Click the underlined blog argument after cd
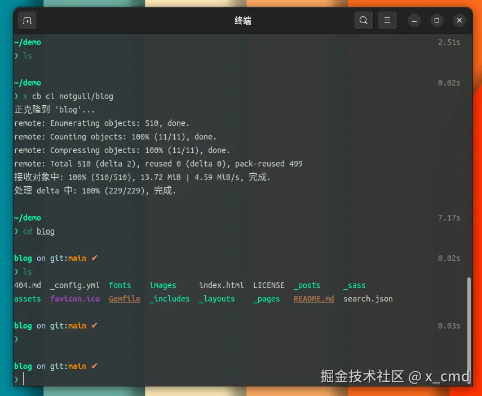Image resolution: width=482 pixels, height=396 pixels. [46, 231]
